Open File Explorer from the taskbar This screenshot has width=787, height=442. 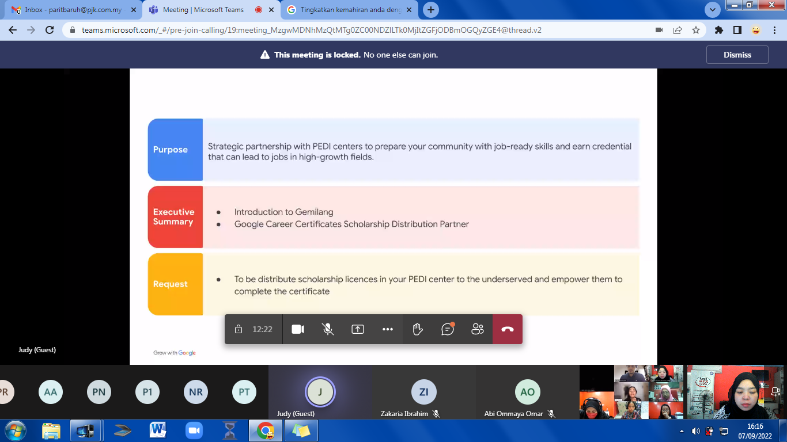[51, 430]
